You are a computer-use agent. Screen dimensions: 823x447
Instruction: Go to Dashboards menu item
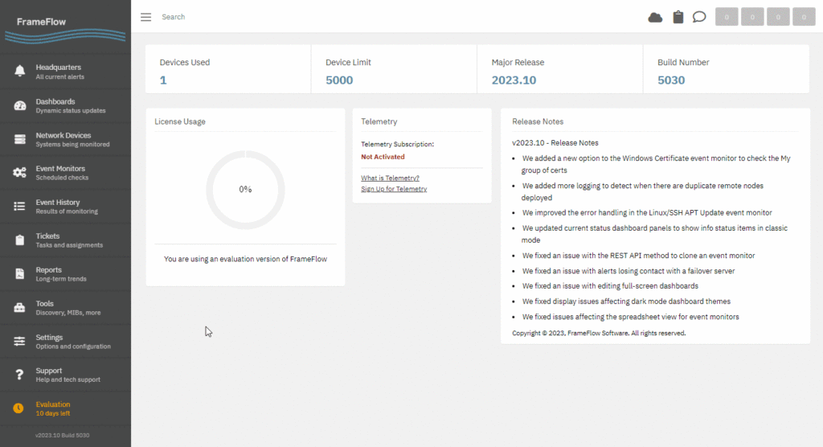point(66,105)
